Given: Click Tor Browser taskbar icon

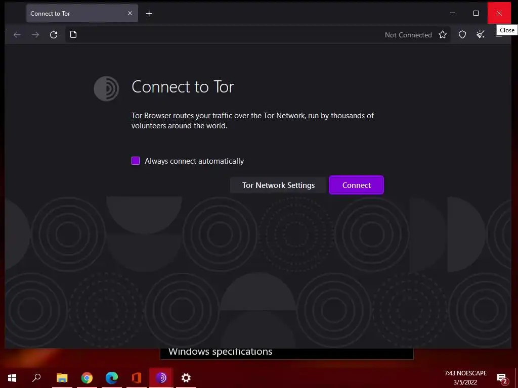Looking at the screenshot, I should pyautogui.click(x=161, y=378).
